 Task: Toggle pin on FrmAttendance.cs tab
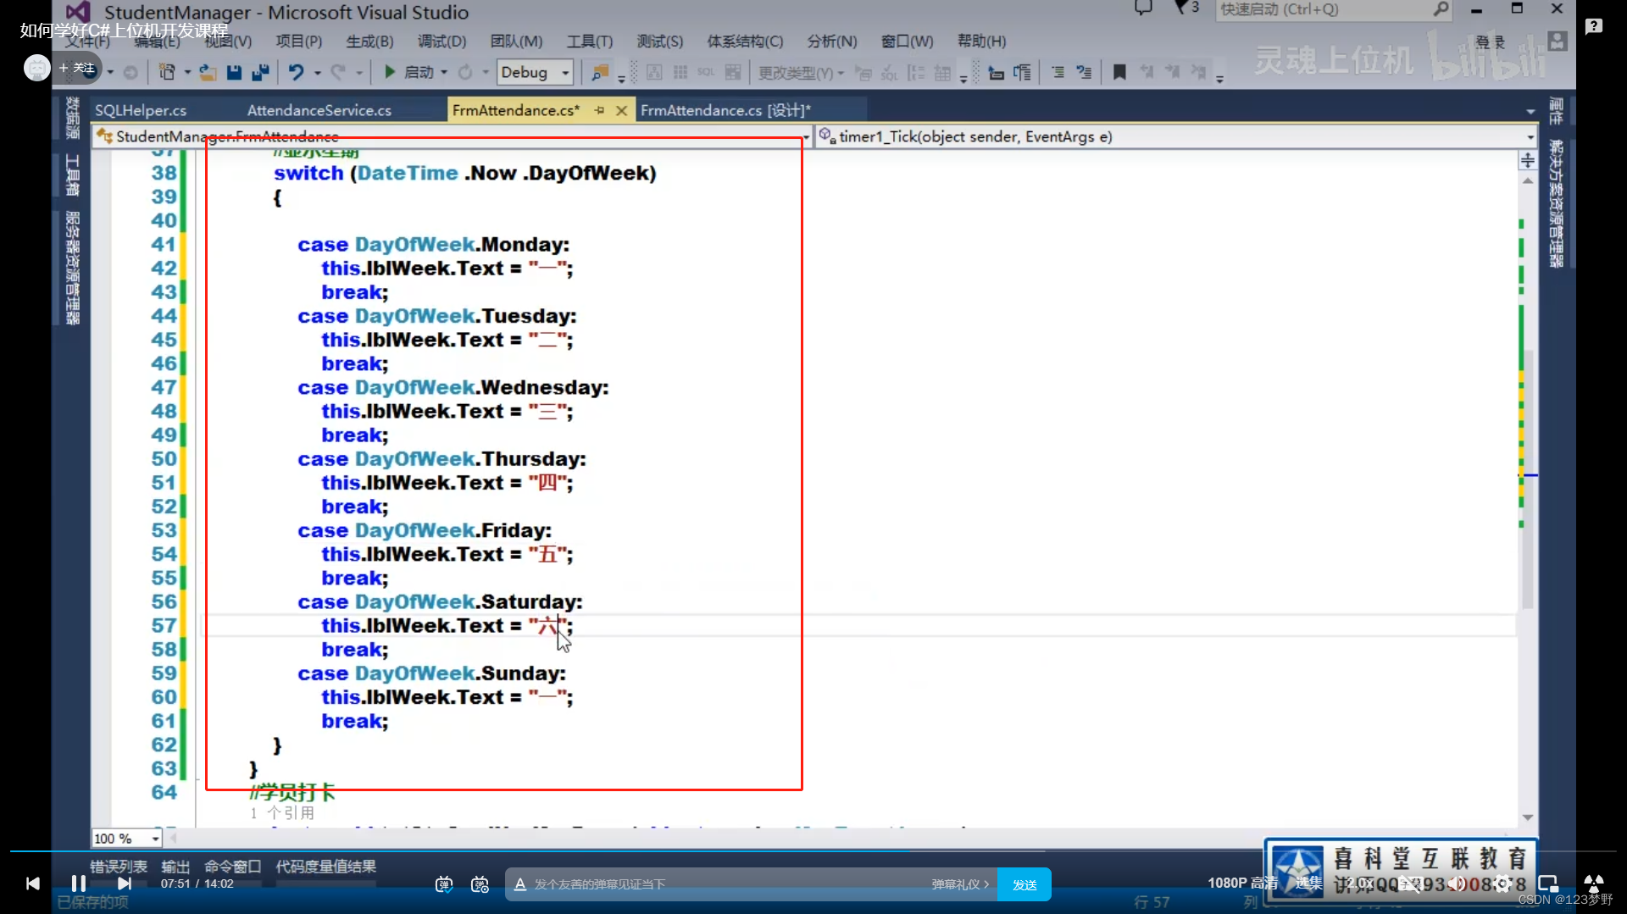click(600, 110)
